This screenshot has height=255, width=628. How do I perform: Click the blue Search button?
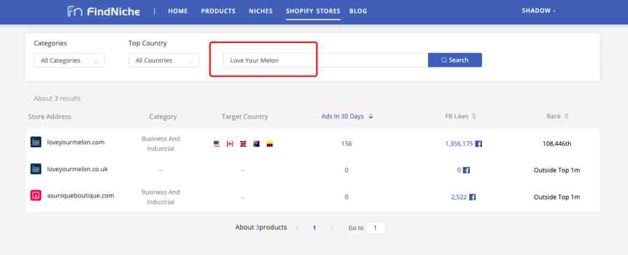click(454, 61)
